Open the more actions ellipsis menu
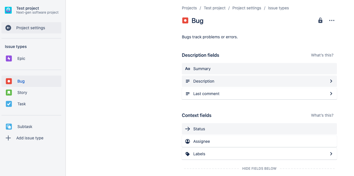Screen dimensions: 354x176 pyautogui.click(x=331, y=20)
